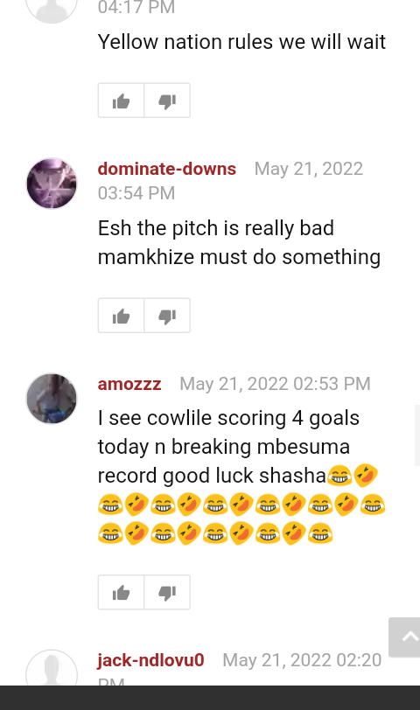
Task: Downvote amozzz's comment about cowlile
Action: (167, 592)
